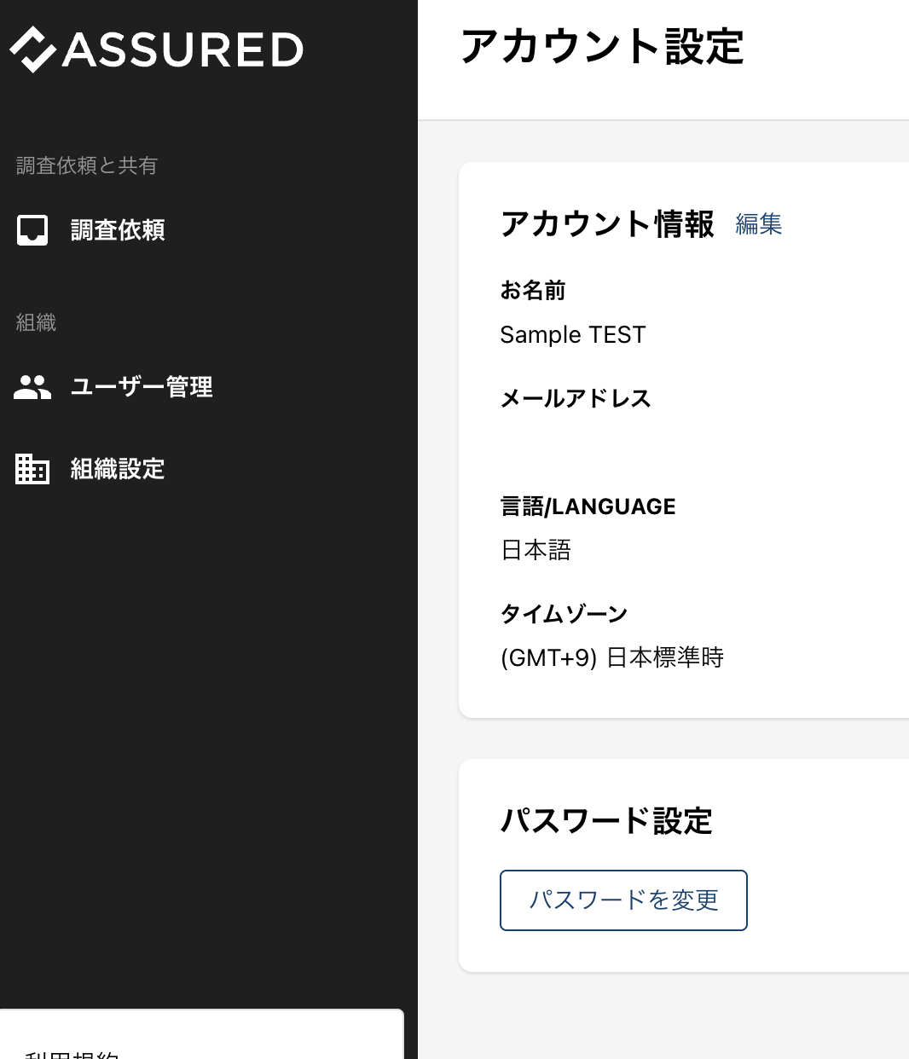This screenshot has height=1059, width=909.
Task: Click the language value 日本語
Action: [x=536, y=550]
